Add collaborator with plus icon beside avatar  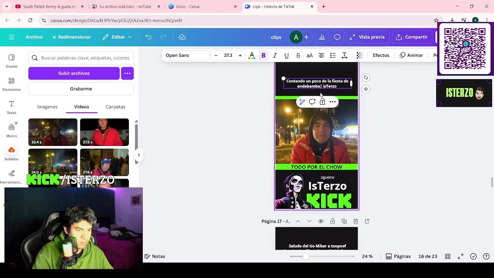point(306,37)
